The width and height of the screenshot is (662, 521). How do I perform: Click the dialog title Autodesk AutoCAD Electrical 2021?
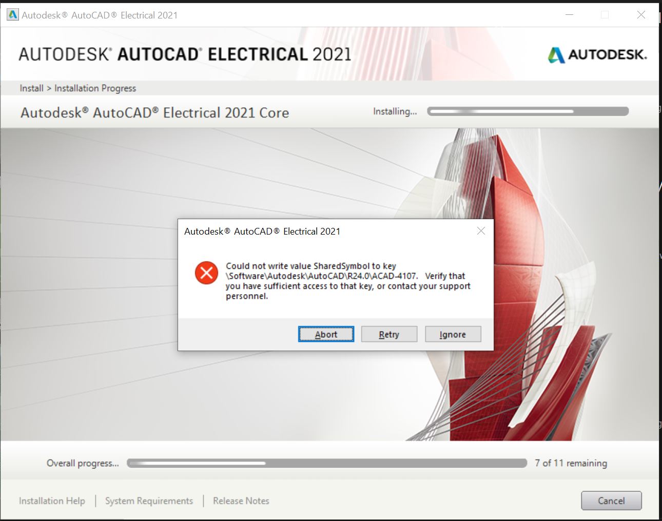tap(262, 231)
